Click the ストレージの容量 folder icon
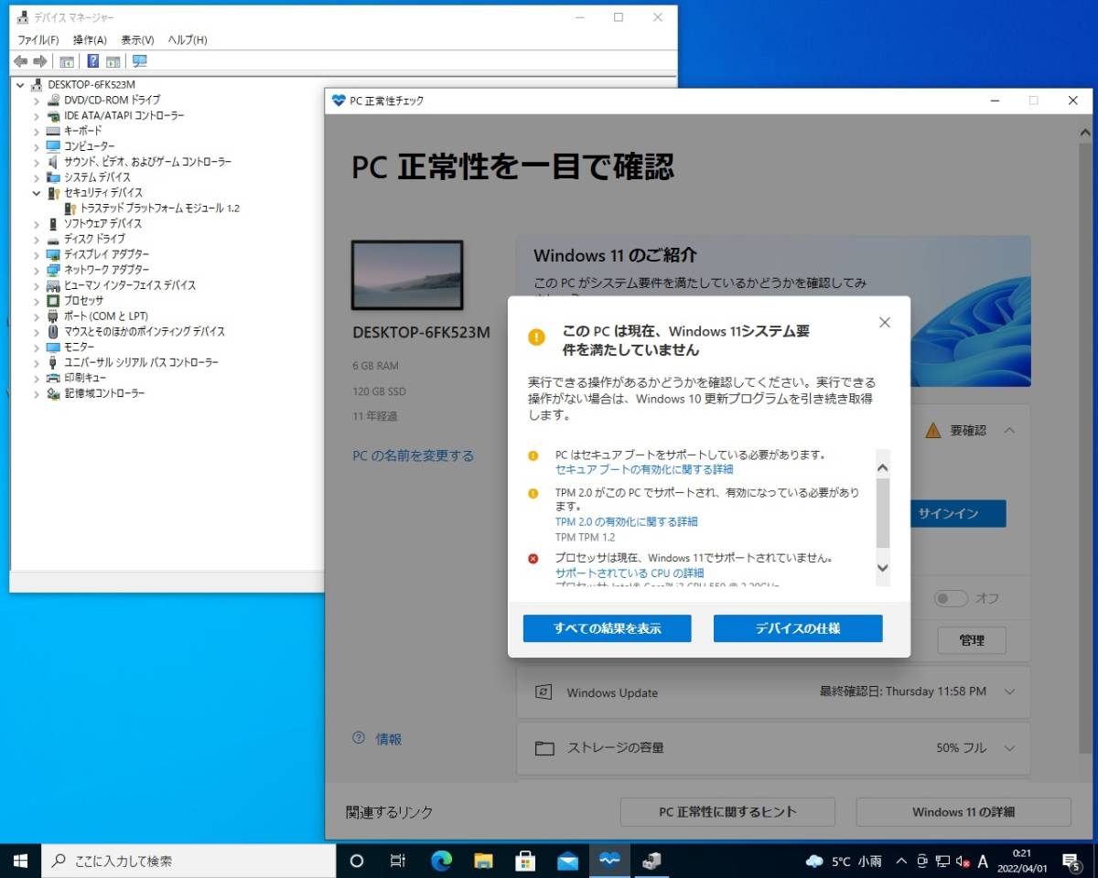The image size is (1098, 878). [546, 748]
